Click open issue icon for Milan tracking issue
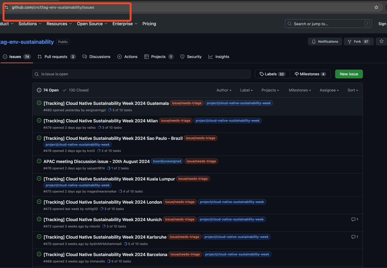 coord(39,120)
